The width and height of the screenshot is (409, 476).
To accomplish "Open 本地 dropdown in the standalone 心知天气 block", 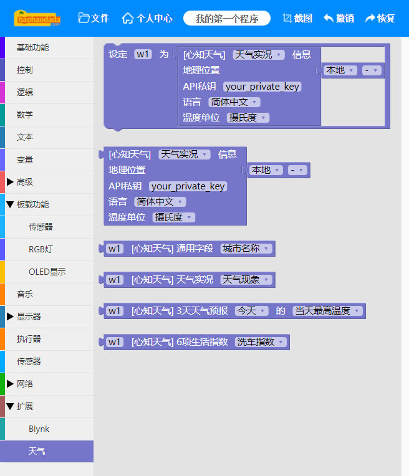I will coord(266,170).
